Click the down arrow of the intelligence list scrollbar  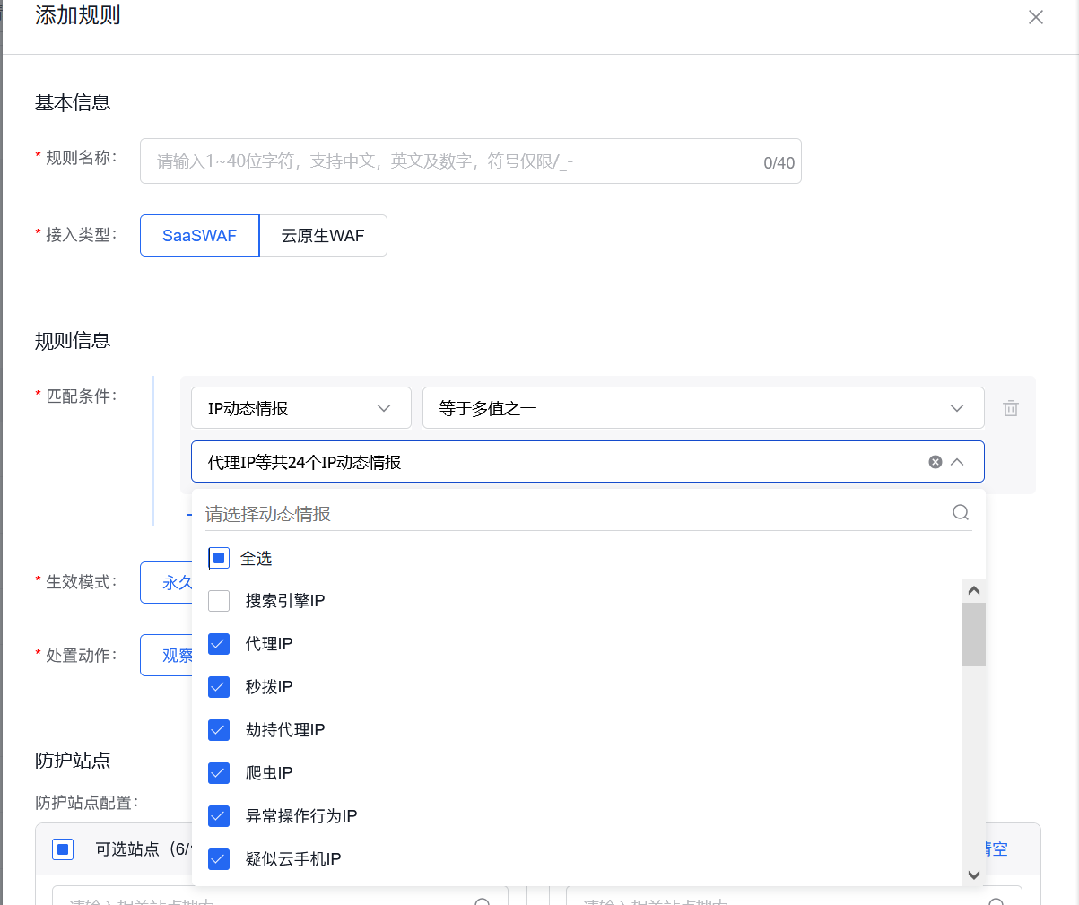(974, 876)
